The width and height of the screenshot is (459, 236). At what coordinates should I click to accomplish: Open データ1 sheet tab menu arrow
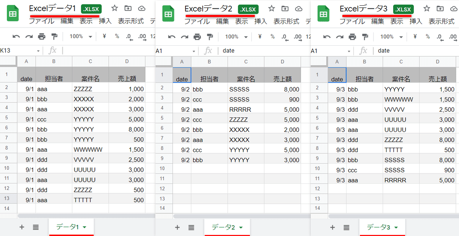point(84,227)
